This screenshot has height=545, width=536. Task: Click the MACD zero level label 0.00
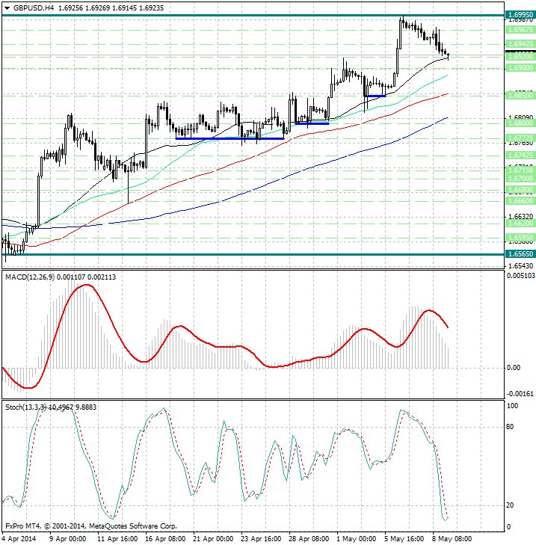(x=514, y=367)
